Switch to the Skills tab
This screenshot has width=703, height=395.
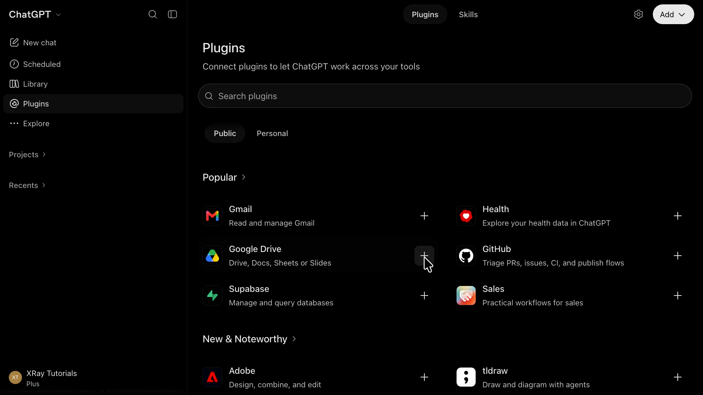coord(468,14)
